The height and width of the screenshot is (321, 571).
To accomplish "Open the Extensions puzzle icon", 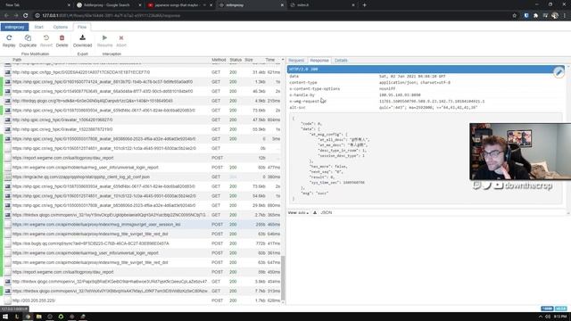I will click(x=535, y=16).
